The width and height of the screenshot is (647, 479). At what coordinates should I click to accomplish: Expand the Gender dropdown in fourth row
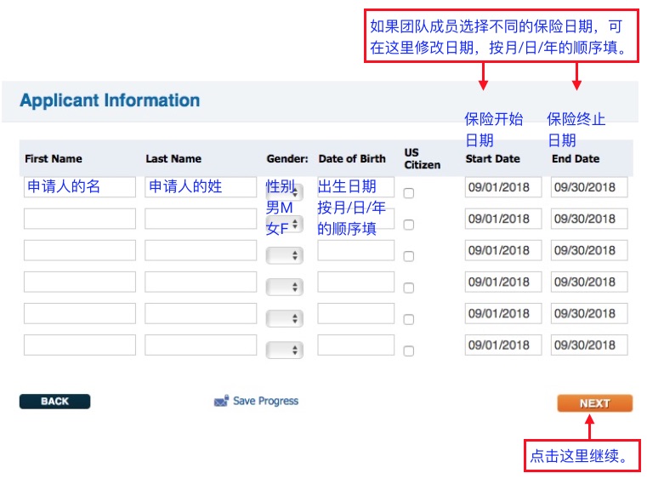[x=285, y=287]
